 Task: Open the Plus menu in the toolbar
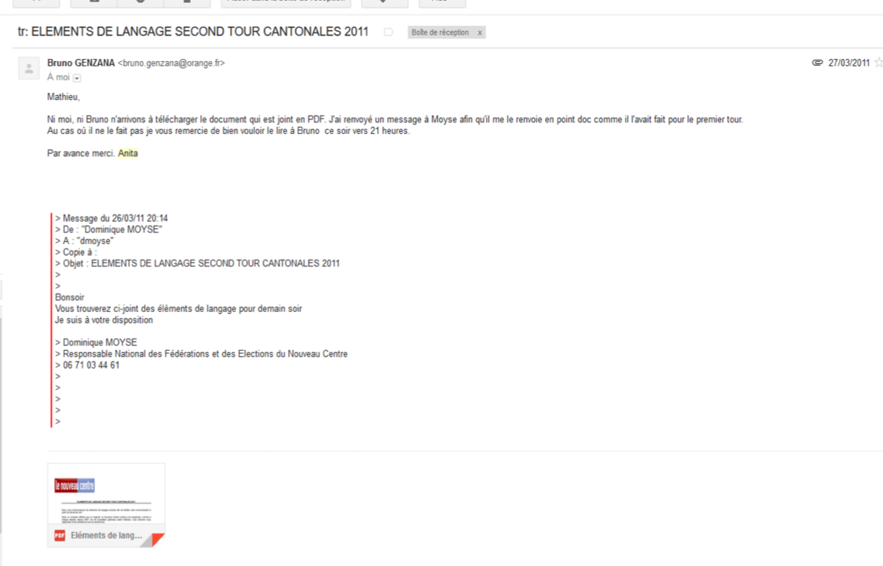click(442, 2)
